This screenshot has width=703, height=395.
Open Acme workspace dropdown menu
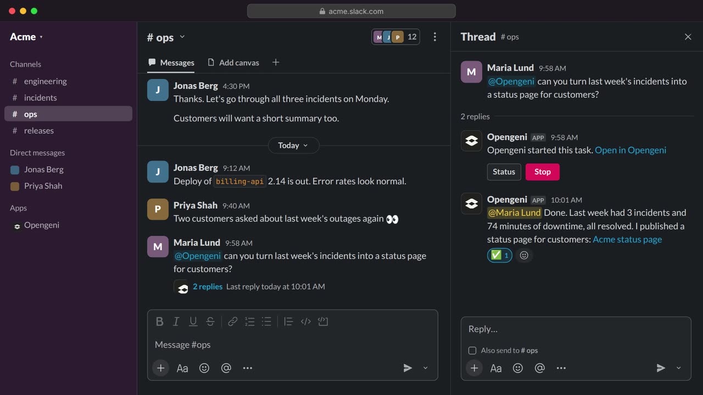tap(26, 37)
